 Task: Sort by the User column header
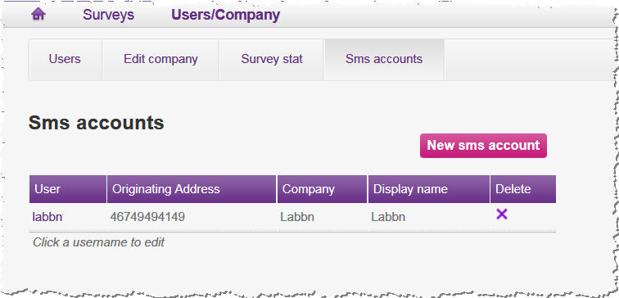coord(68,189)
